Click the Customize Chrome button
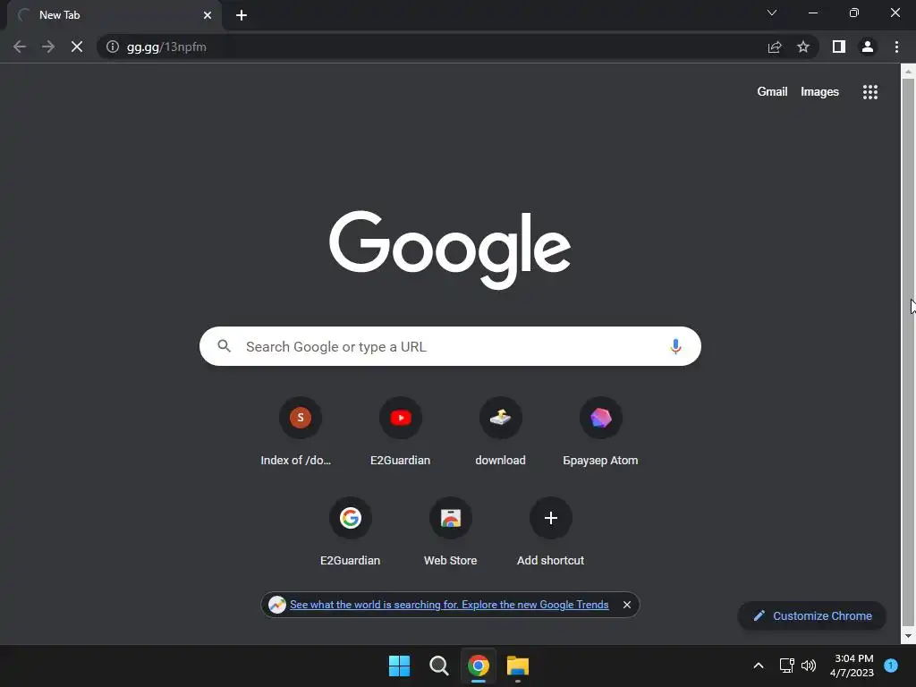 [x=812, y=615]
